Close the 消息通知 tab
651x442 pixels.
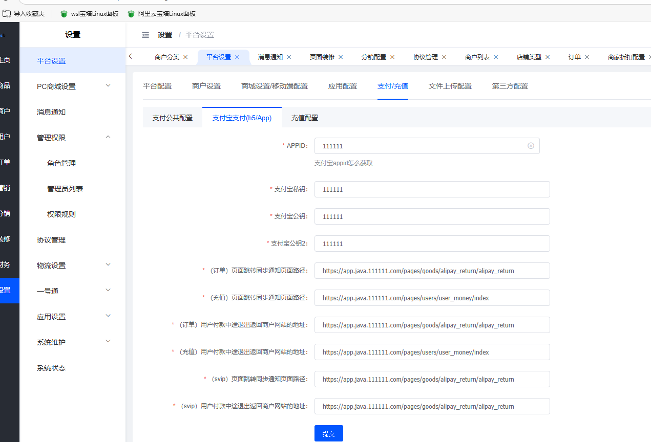coord(289,57)
